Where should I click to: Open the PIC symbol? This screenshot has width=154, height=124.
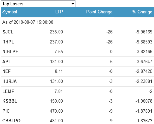pyautogui.click(x=6, y=111)
